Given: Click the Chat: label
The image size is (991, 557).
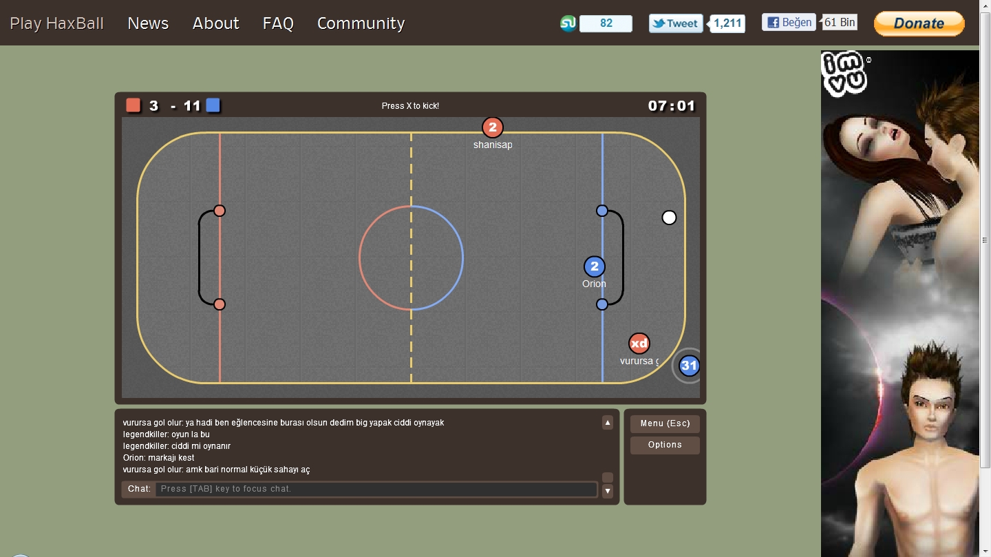Looking at the screenshot, I should (x=139, y=489).
